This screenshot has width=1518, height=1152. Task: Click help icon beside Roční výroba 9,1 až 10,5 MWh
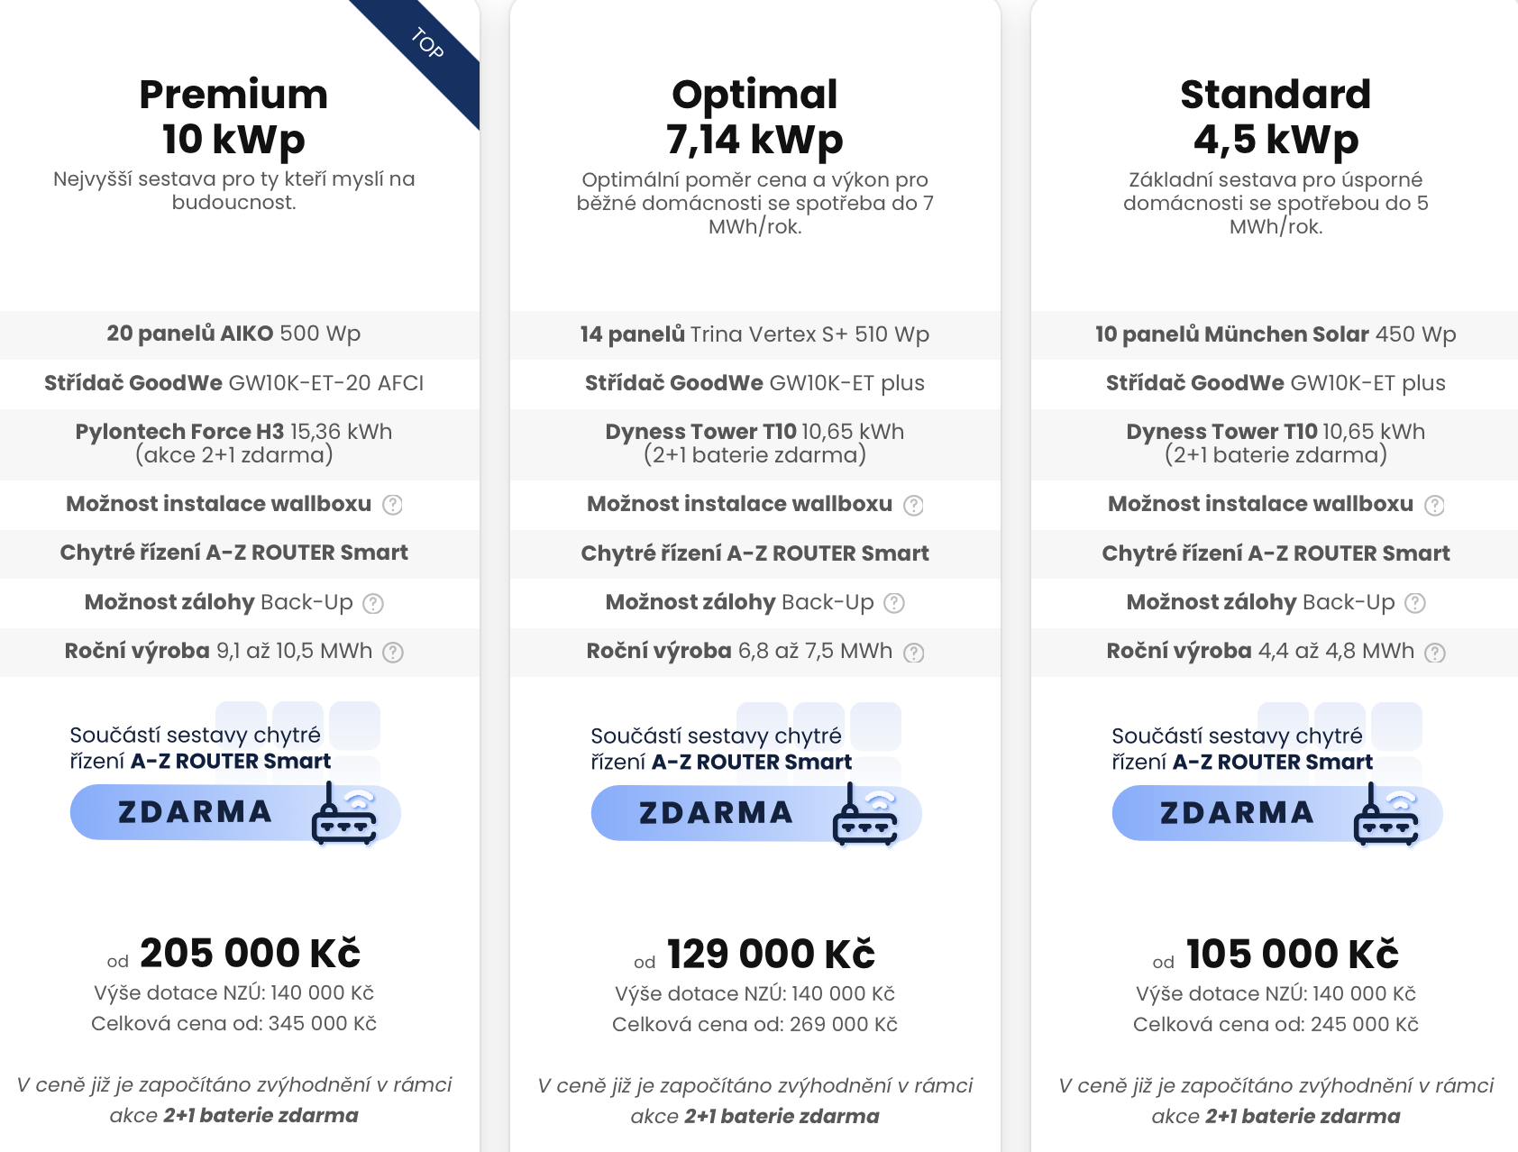[x=393, y=652]
